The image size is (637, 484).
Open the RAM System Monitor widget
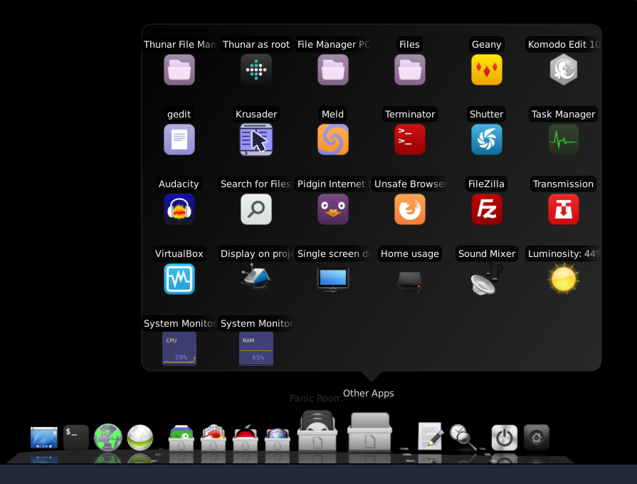coord(256,348)
